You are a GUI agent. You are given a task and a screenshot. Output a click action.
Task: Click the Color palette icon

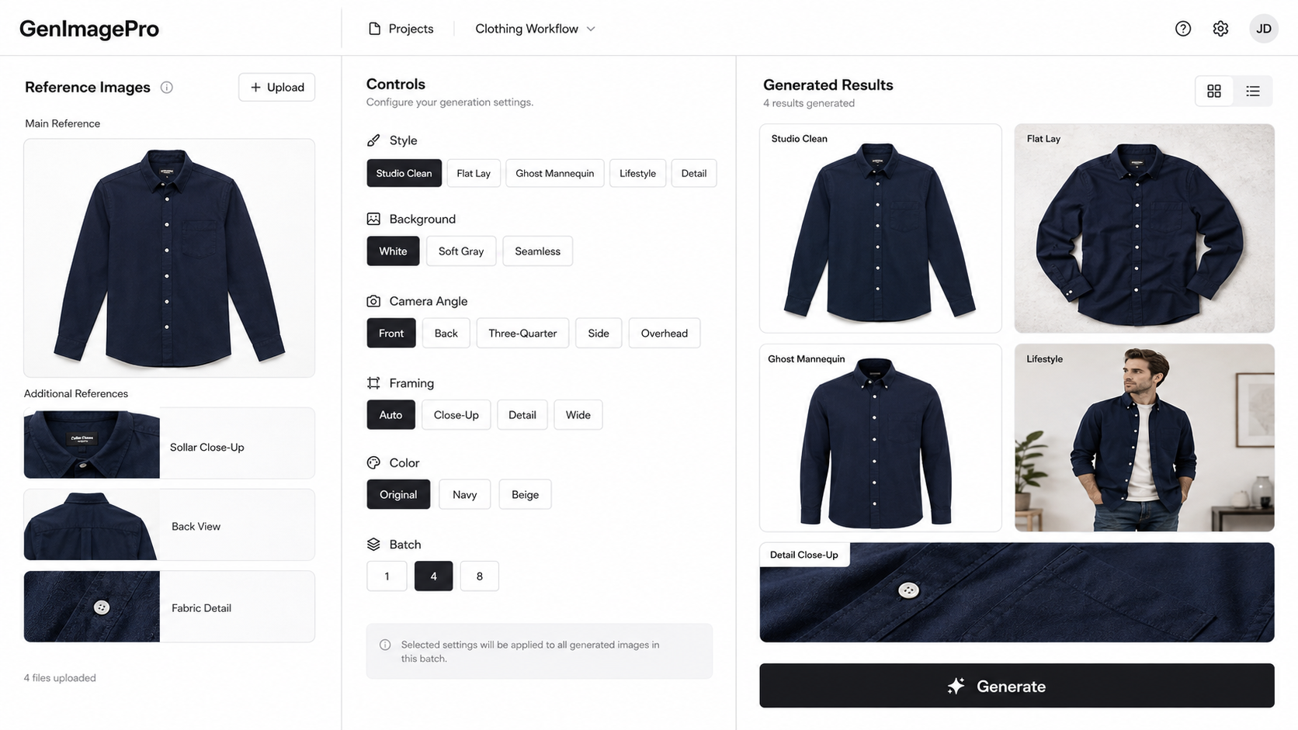tap(373, 462)
